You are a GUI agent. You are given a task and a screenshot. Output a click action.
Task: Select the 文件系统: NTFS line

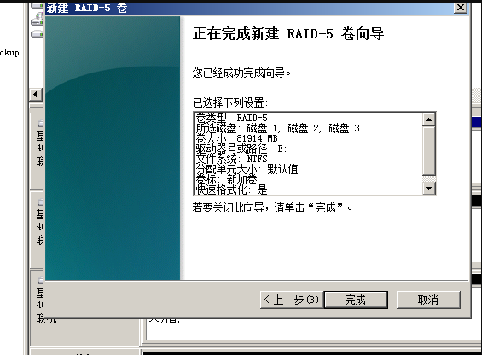(231, 159)
